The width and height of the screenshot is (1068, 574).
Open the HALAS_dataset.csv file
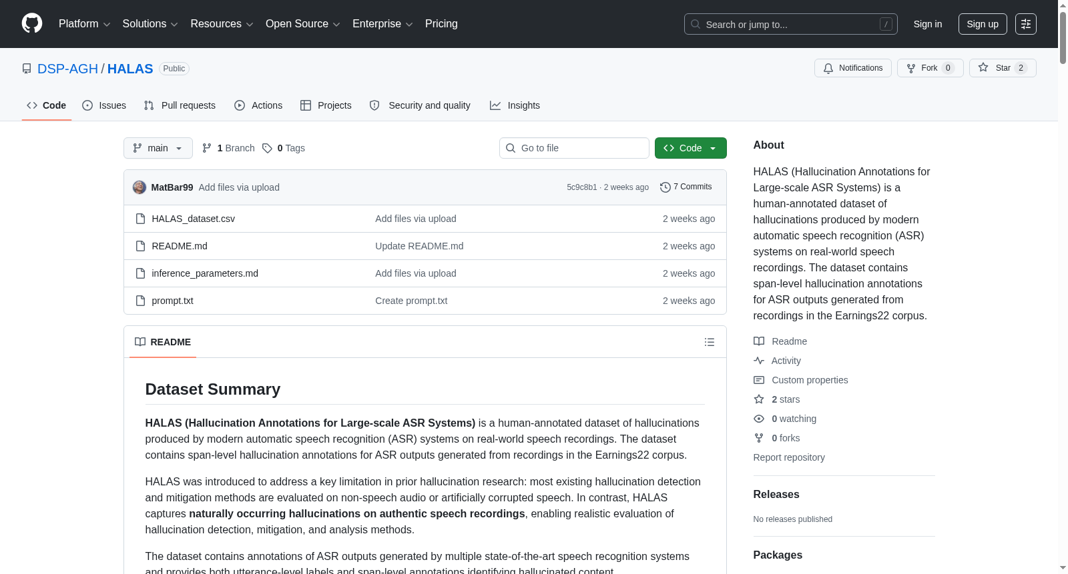pos(194,219)
